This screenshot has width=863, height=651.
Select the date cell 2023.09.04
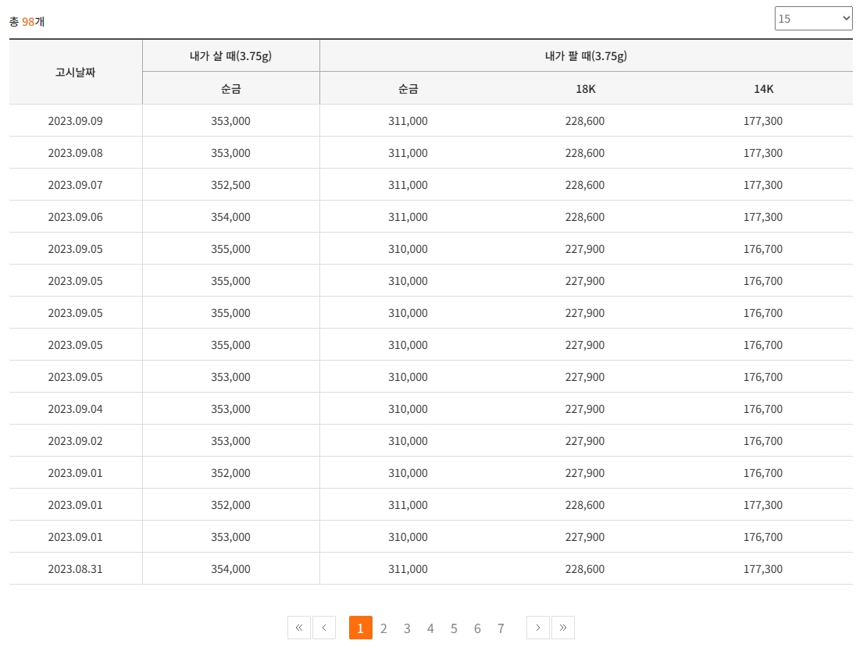(76, 409)
